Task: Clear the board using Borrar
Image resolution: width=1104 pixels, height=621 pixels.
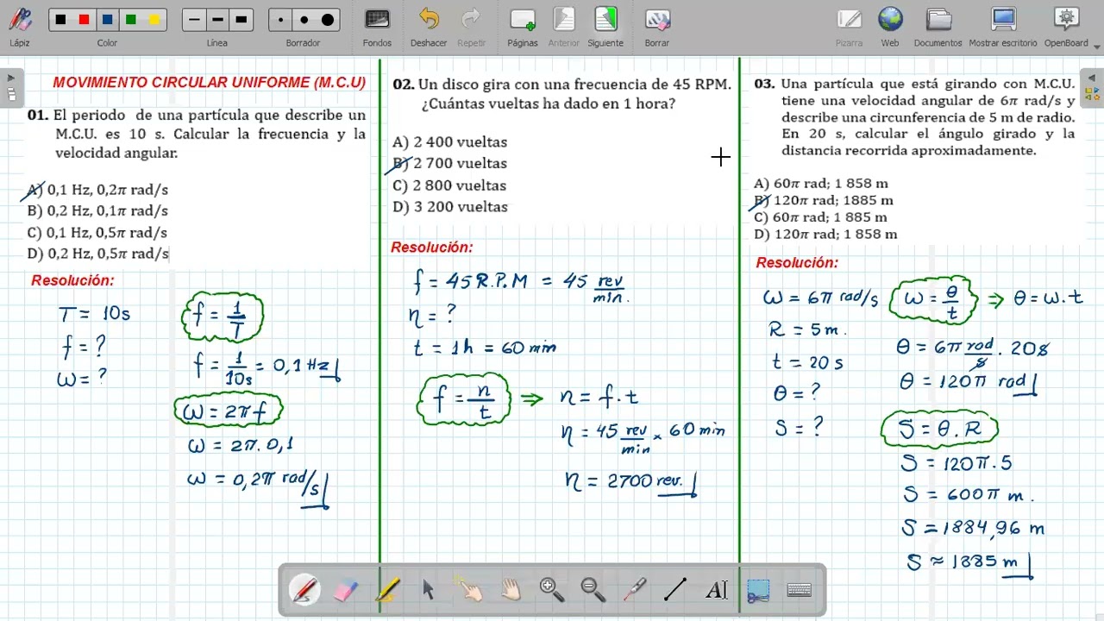Action: pos(657,26)
